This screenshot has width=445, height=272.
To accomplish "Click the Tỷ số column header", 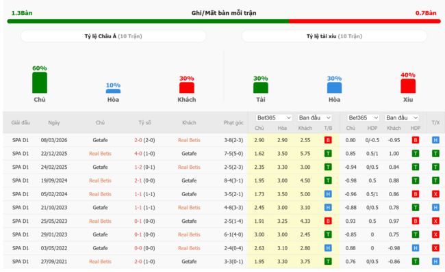I will 144,123.
